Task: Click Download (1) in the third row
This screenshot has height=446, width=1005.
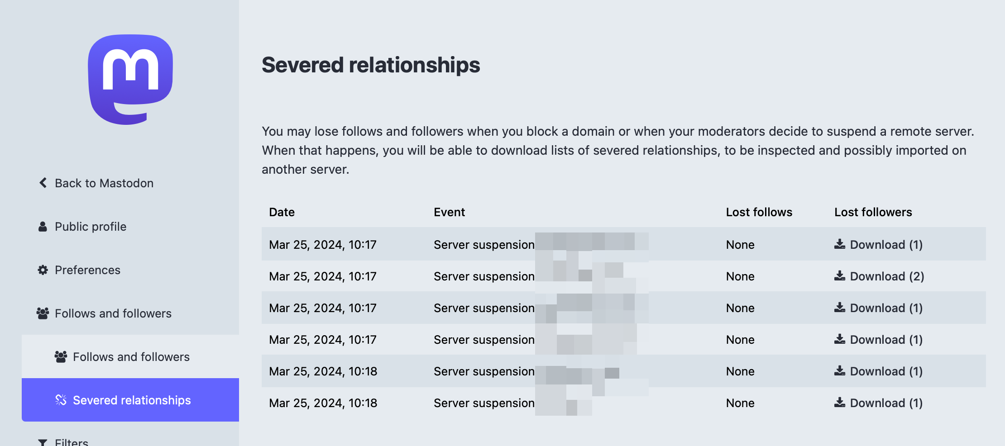Action: [885, 308]
